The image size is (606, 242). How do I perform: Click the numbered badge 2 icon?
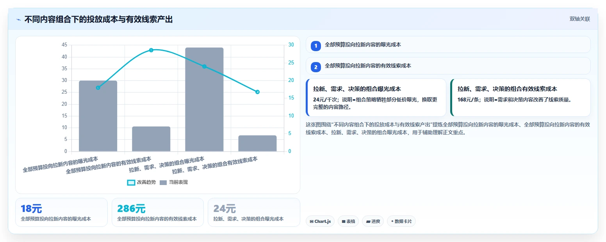tap(315, 67)
